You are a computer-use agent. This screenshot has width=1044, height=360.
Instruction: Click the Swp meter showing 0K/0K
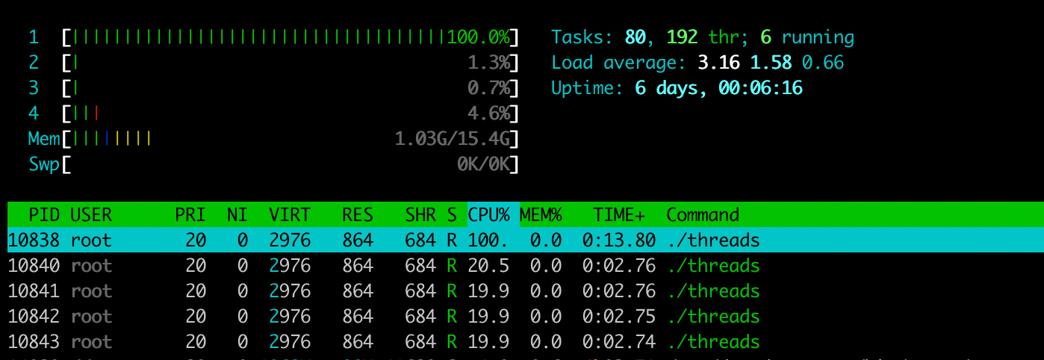tap(290, 164)
